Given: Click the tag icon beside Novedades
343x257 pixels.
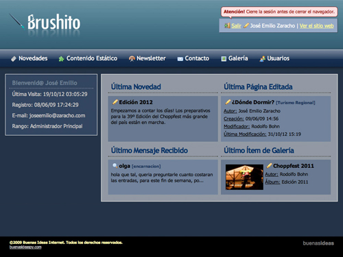Looking at the screenshot, I should (x=14, y=59).
